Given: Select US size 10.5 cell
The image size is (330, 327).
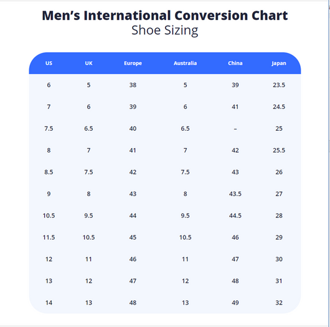Looking at the screenshot, I should coord(49,216).
